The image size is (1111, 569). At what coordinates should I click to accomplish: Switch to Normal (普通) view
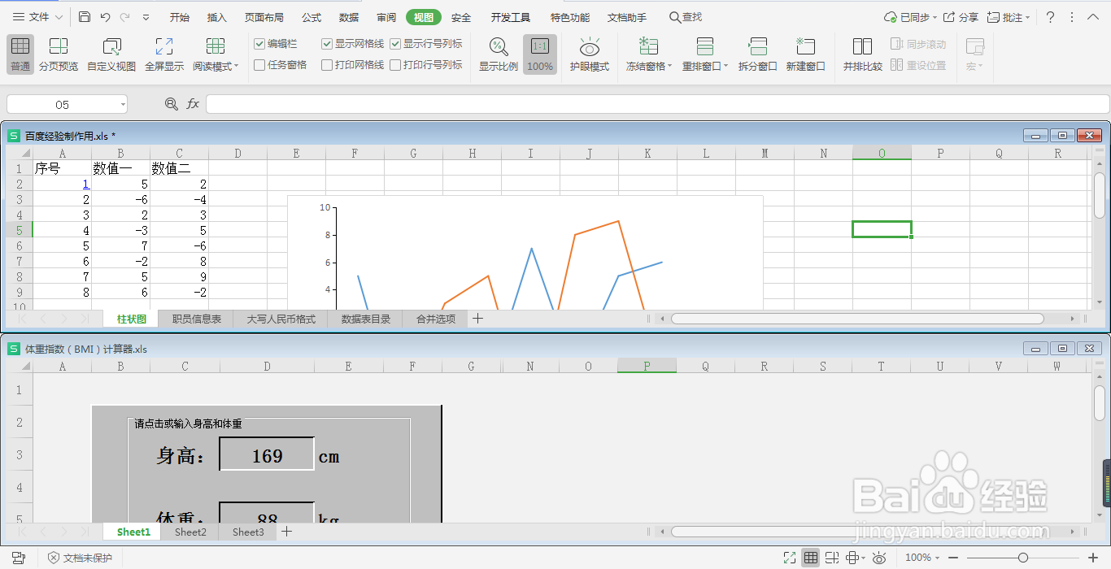coord(20,54)
